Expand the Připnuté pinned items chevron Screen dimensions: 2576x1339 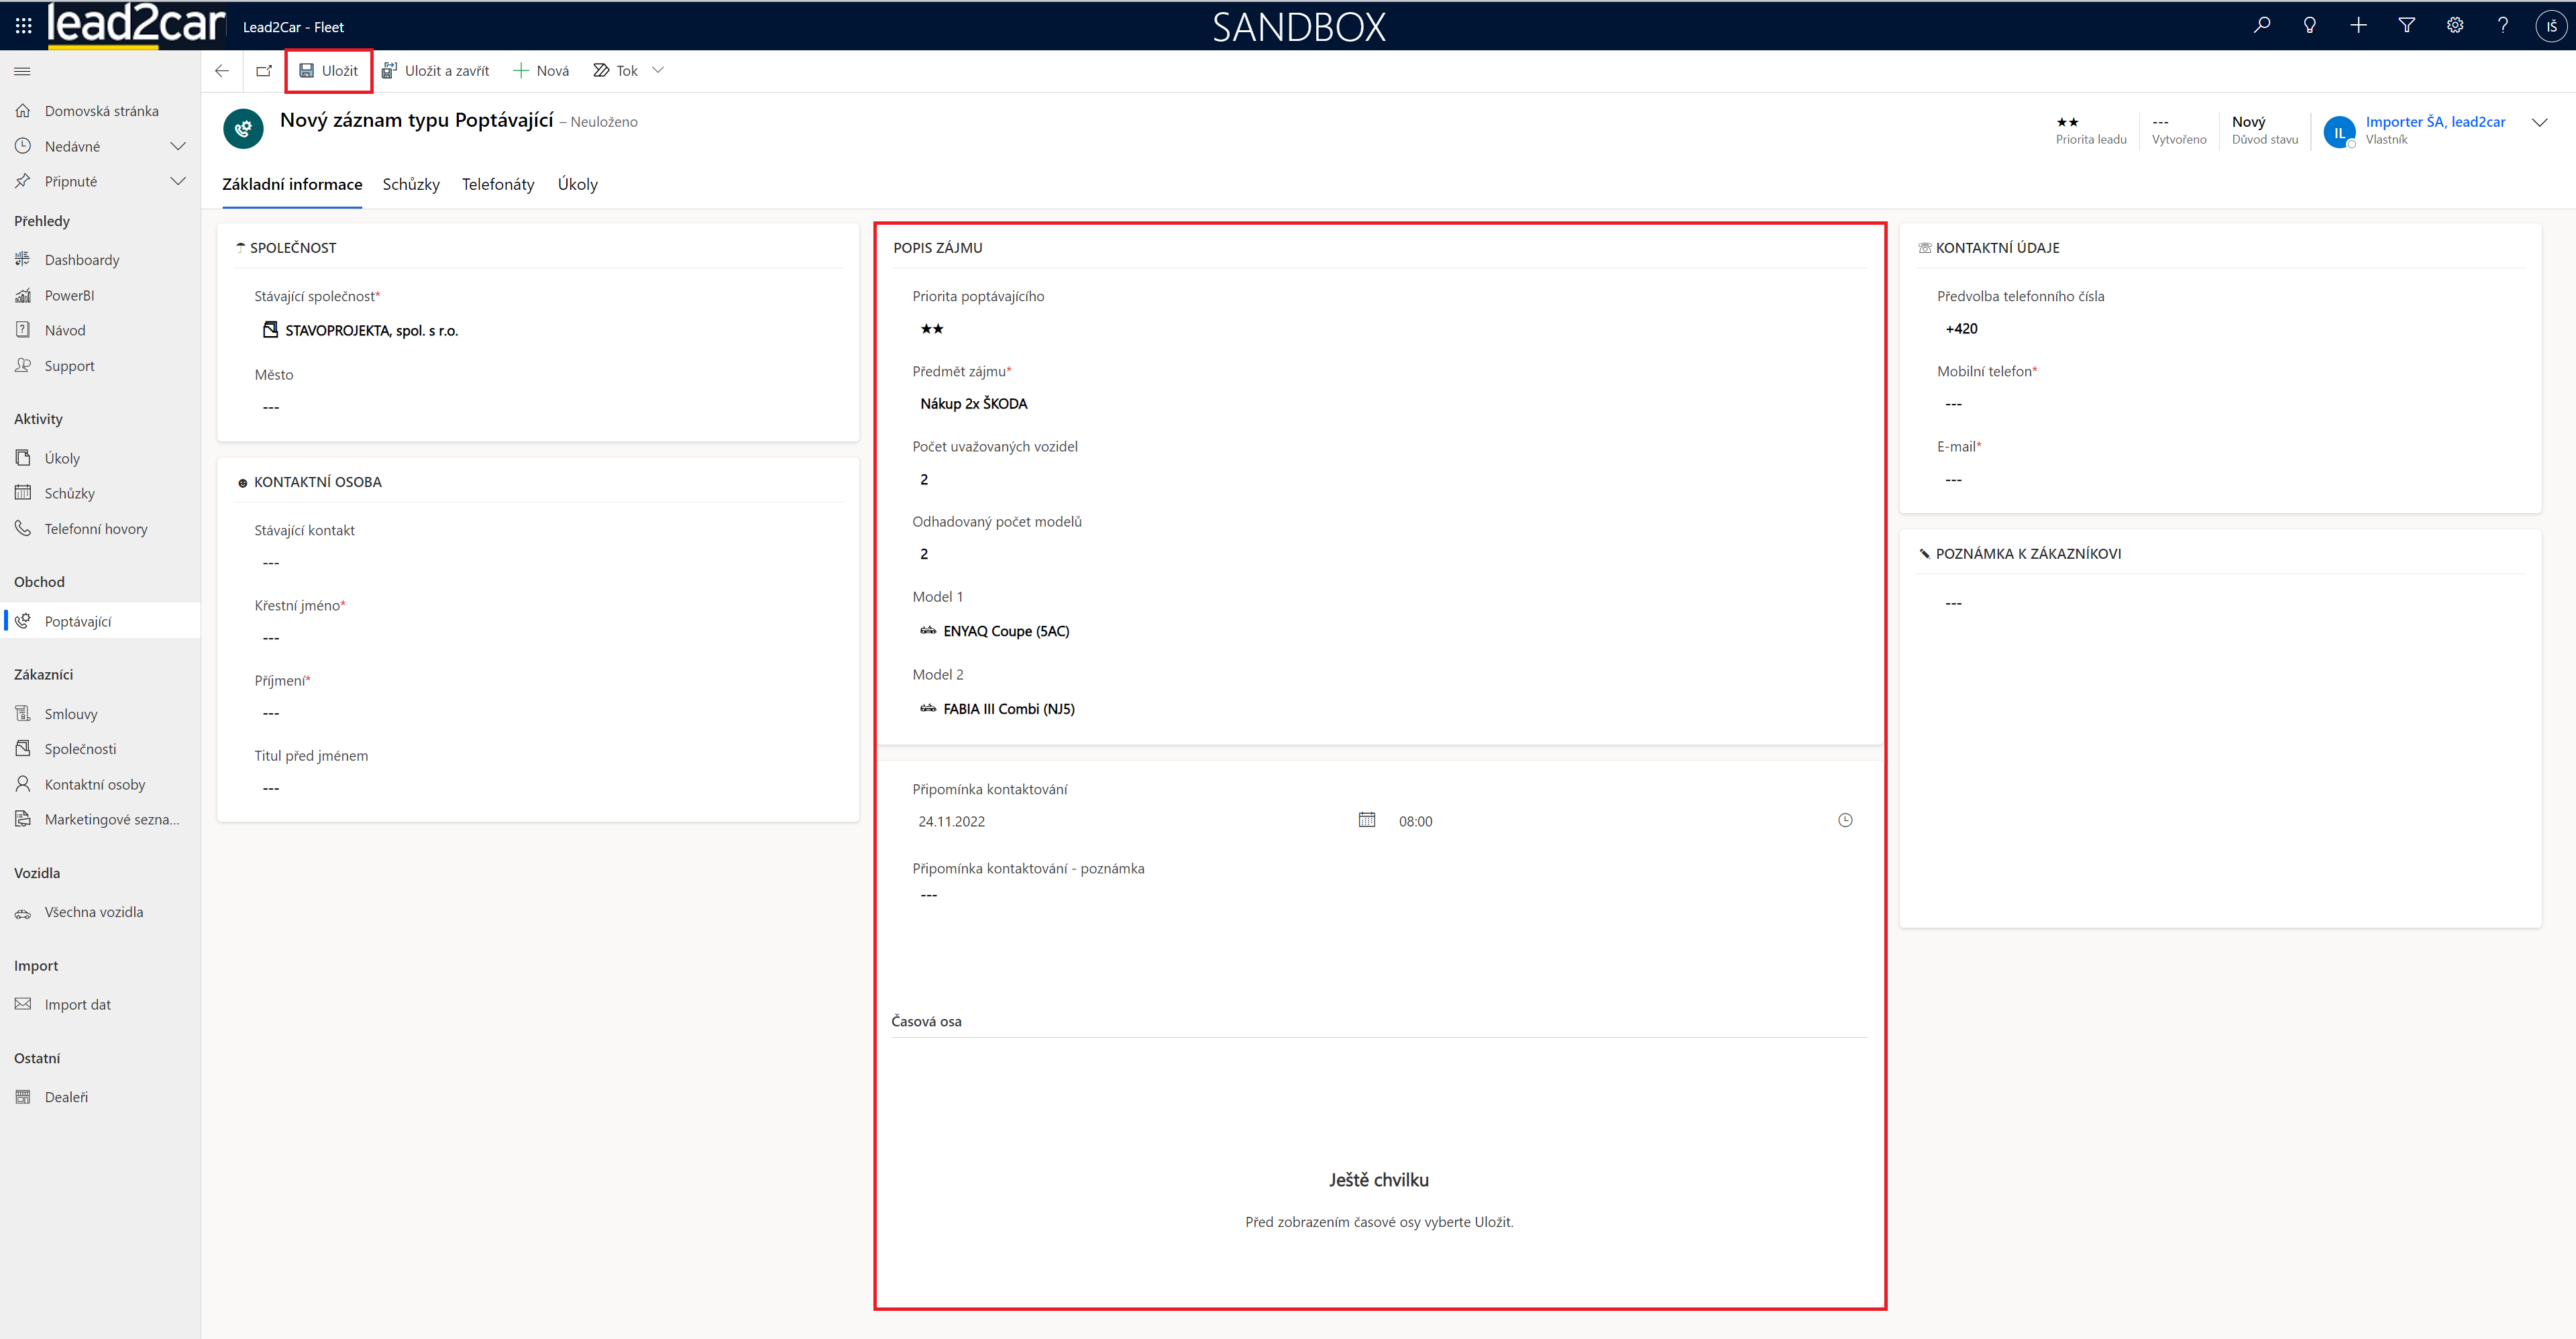178,181
